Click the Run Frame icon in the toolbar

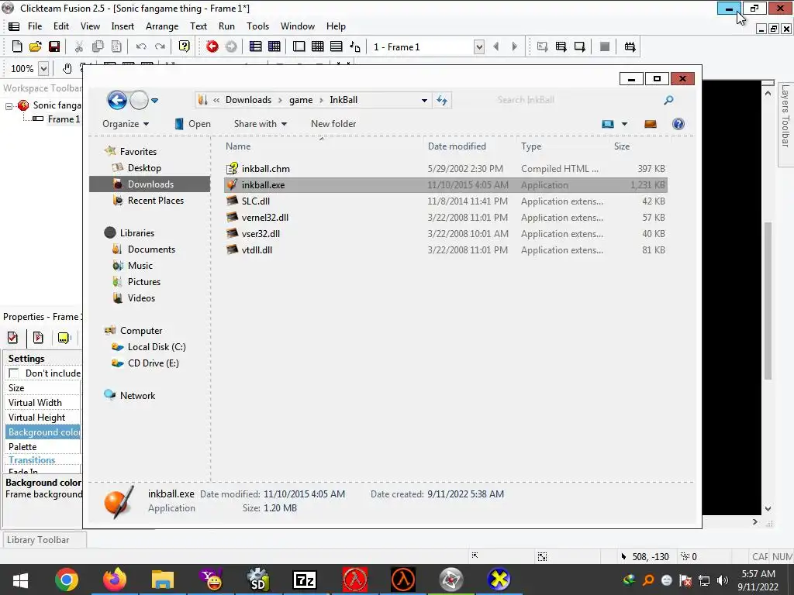pos(580,46)
